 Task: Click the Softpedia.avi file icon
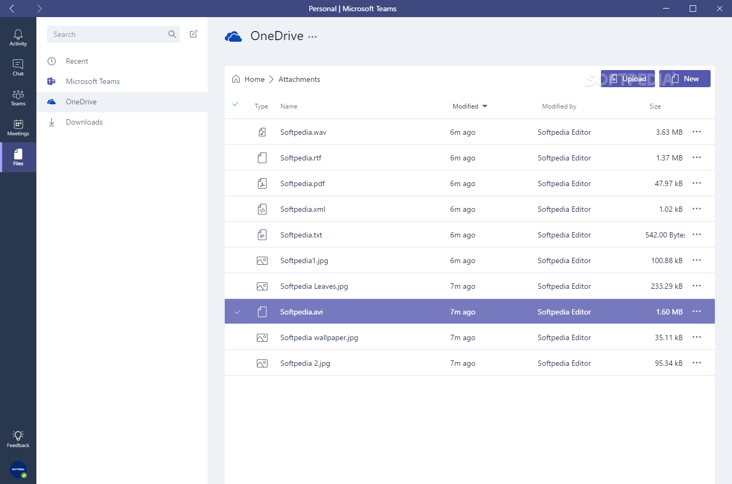click(x=262, y=312)
